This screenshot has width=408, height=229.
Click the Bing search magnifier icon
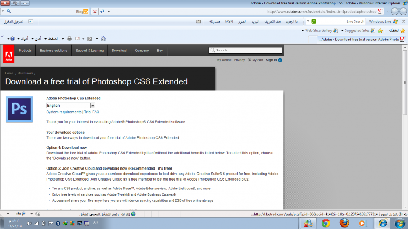[x=9, y=11]
